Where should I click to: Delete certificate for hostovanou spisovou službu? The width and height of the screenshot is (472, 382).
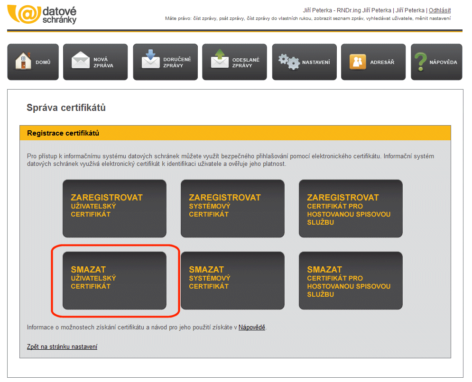(351, 281)
